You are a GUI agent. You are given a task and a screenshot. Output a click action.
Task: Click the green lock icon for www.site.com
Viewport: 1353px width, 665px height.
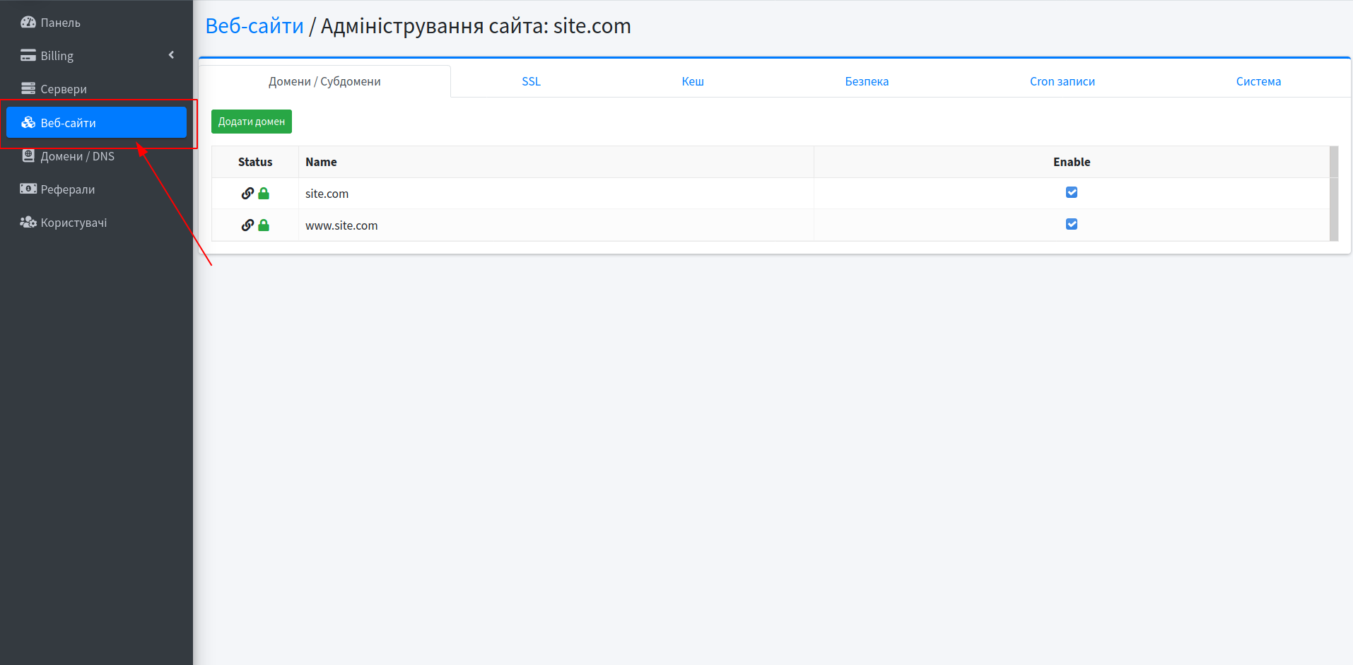(x=264, y=225)
